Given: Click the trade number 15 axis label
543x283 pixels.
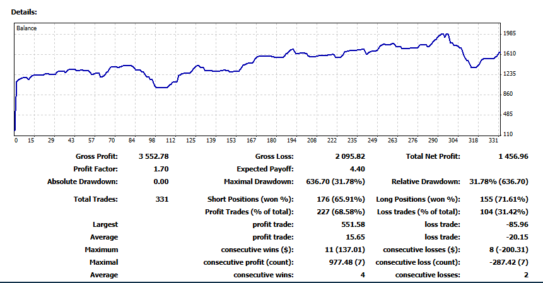Looking at the screenshot, I should coord(31,140).
